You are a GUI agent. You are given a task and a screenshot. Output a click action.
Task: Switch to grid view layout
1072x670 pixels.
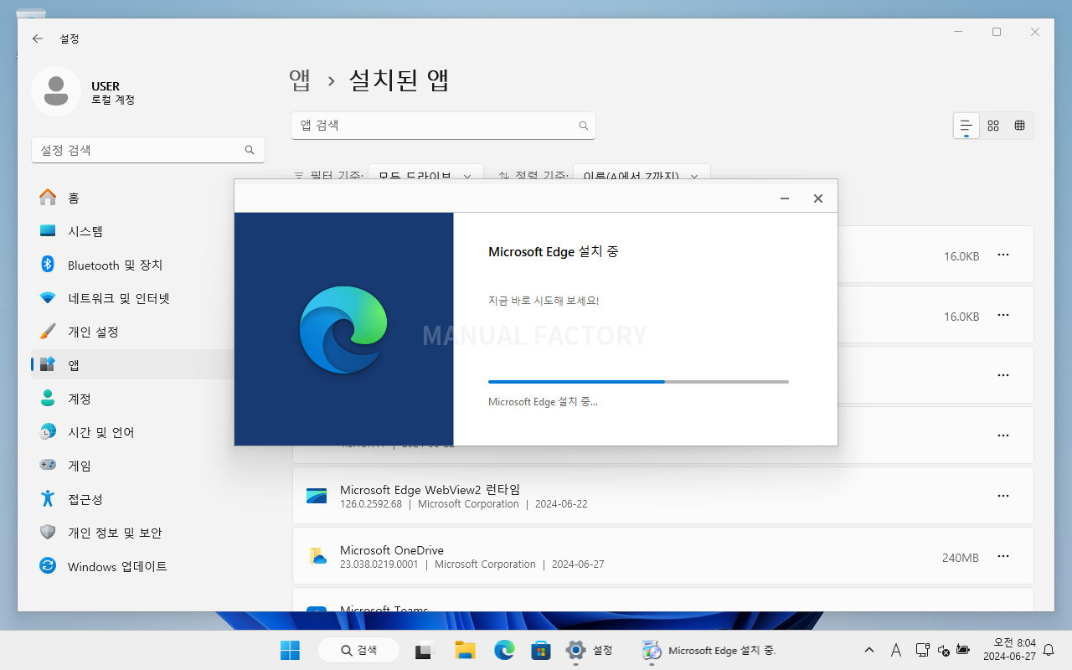coord(993,126)
